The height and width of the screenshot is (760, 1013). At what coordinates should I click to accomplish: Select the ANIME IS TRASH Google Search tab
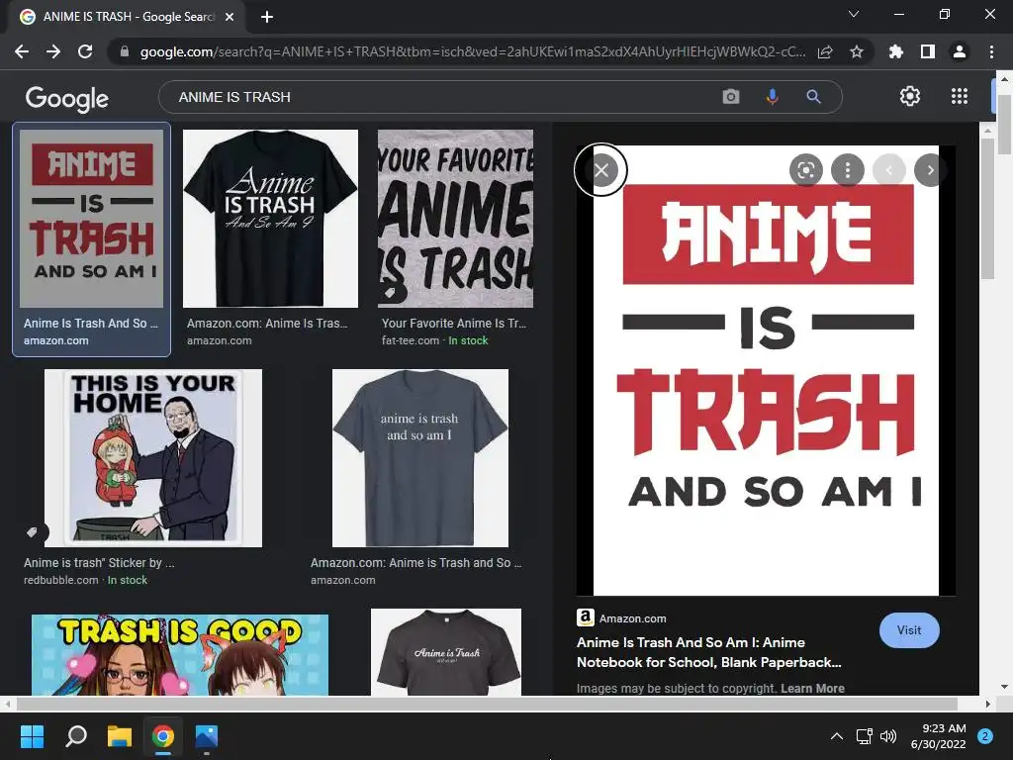[128, 17]
